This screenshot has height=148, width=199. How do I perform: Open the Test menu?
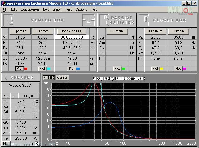point(69,10)
